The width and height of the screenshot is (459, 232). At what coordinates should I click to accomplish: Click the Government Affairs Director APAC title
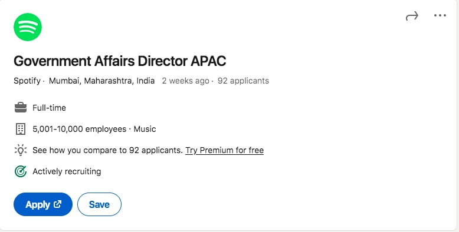click(x=120, y=61)
